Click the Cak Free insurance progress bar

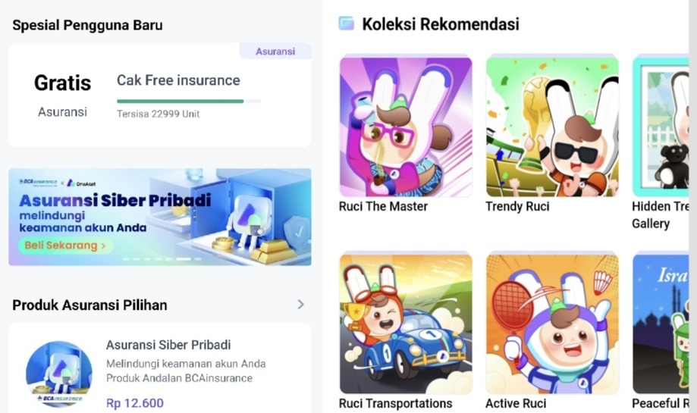(189, 102)
